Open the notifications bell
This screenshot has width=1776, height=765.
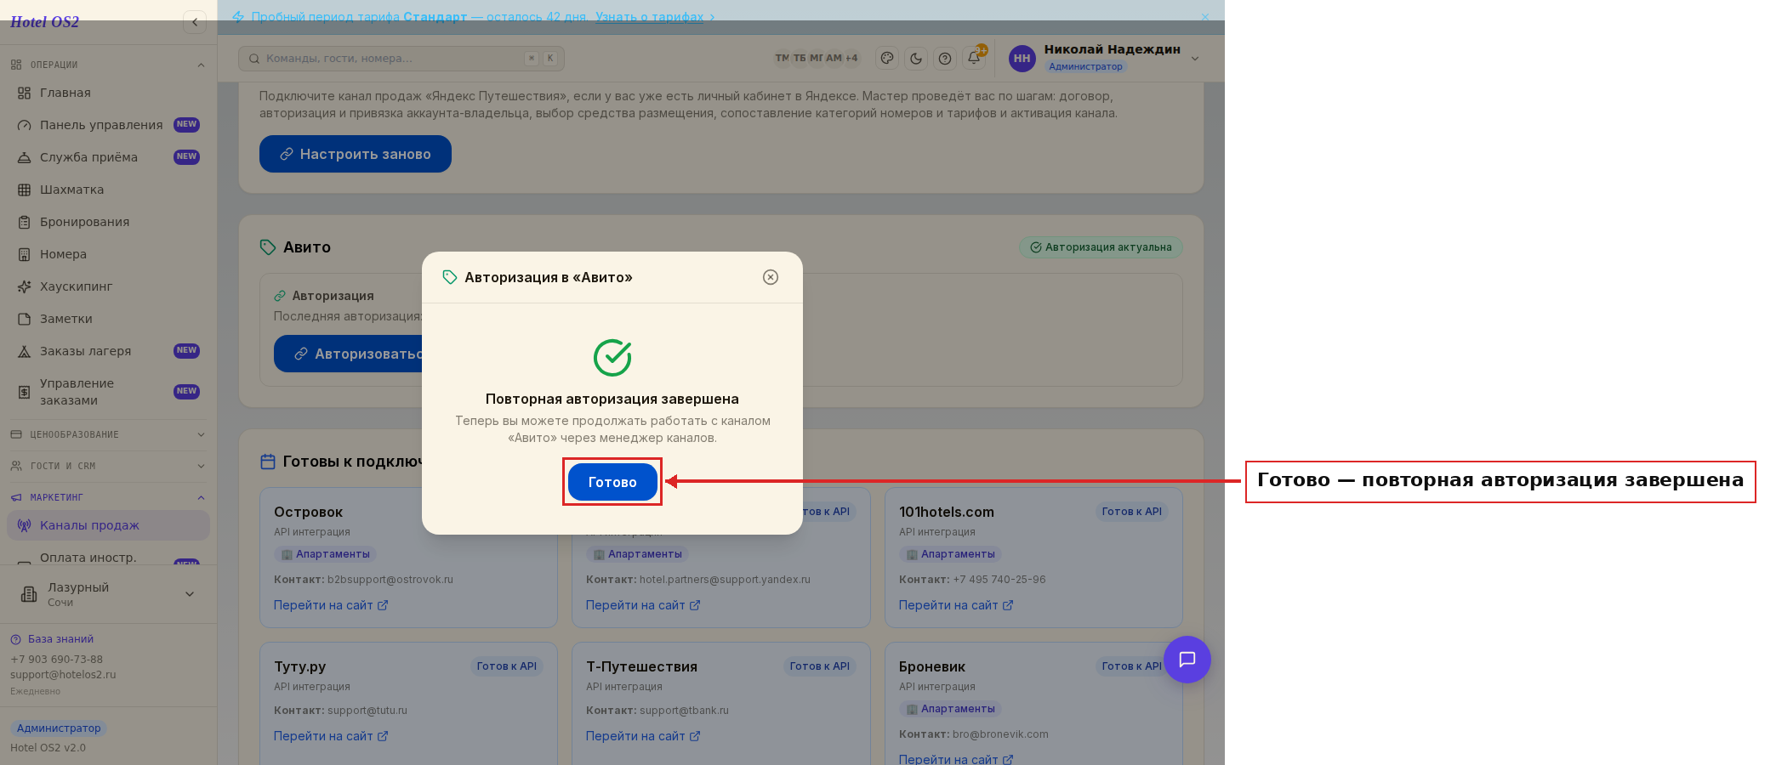click(974, 58)
